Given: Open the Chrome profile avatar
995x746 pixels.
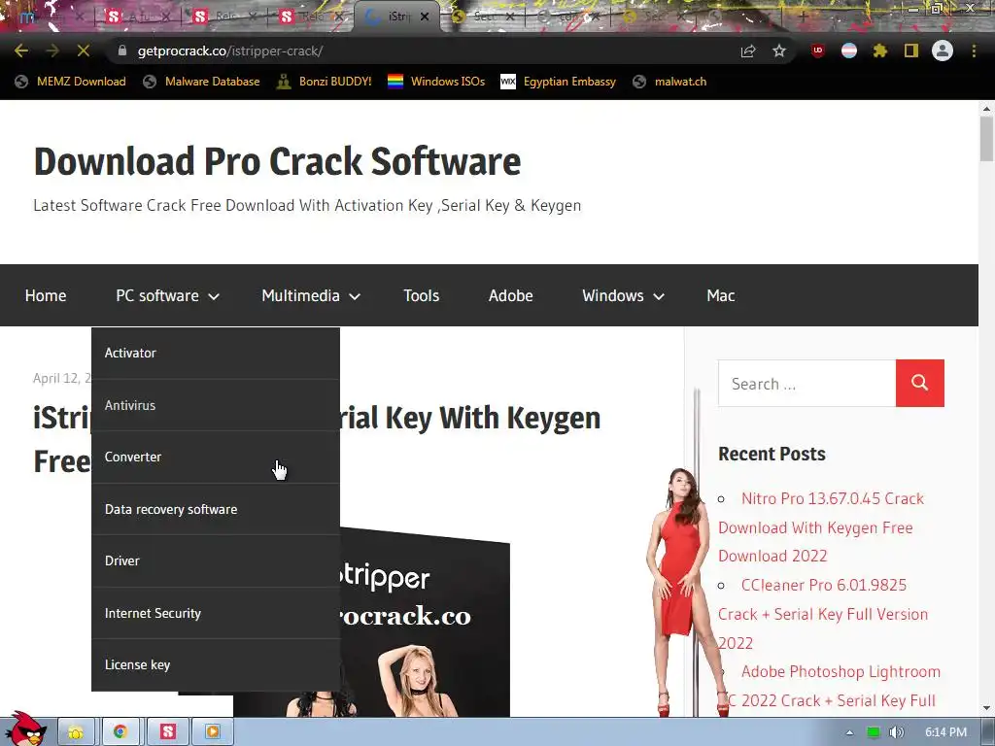Looking at the screenshot, I should pos(943,51).
